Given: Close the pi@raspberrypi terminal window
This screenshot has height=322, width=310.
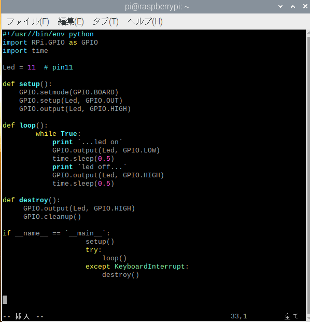Looking at the screenshot, I should [305, 7].
